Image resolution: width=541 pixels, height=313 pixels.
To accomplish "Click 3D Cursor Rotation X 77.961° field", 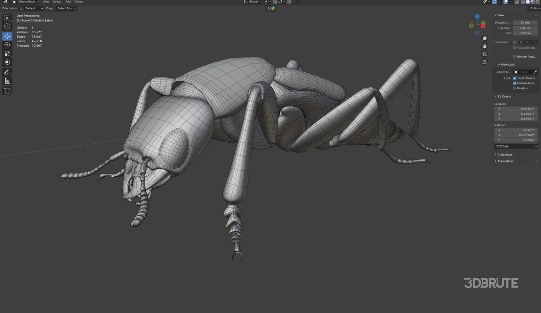I will point(516,130).
